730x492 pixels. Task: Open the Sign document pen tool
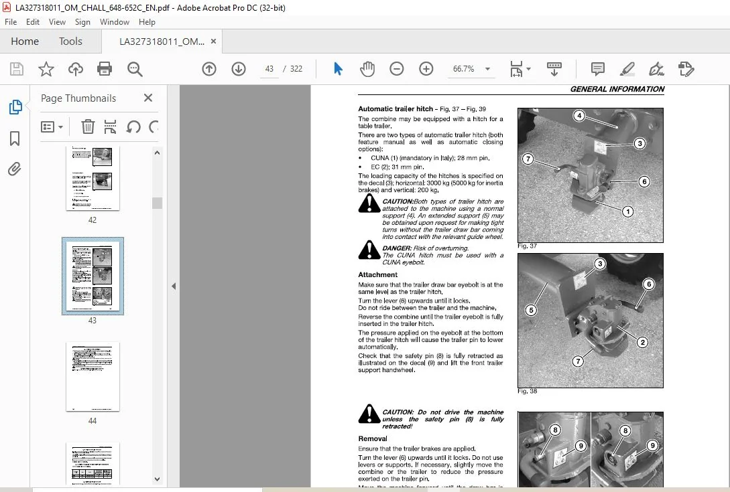click(x=656, y=69)
